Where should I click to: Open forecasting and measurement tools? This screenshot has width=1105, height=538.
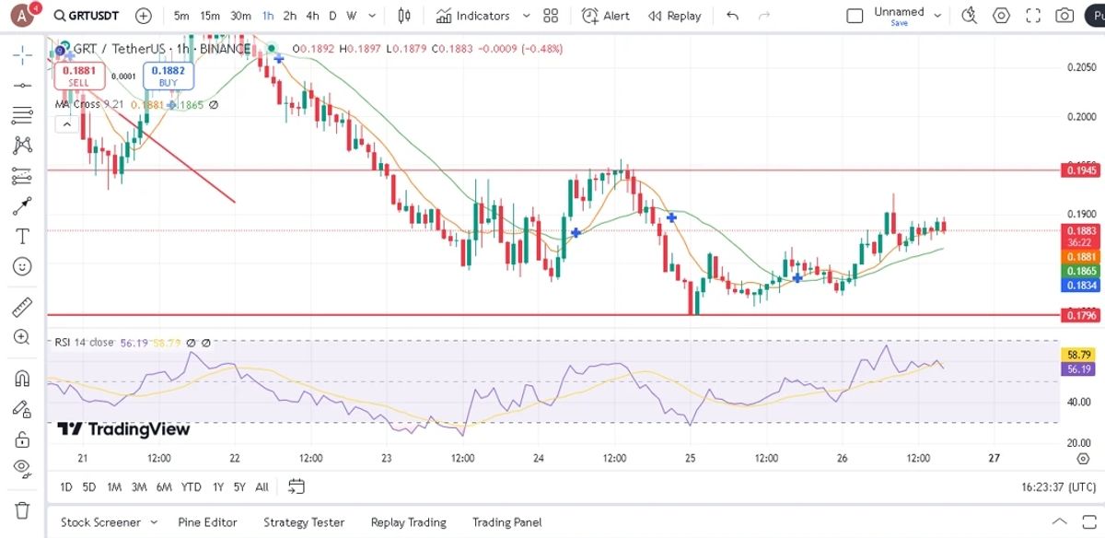(22, 175)
